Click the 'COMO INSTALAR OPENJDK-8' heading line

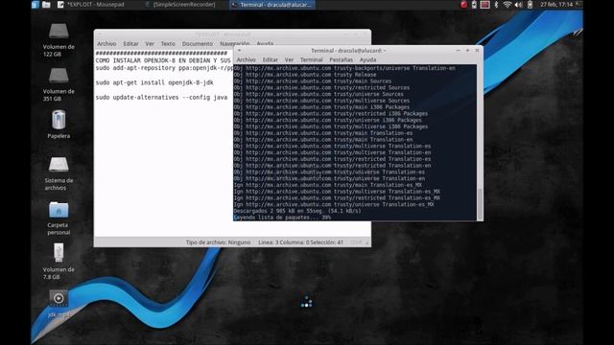163,60
